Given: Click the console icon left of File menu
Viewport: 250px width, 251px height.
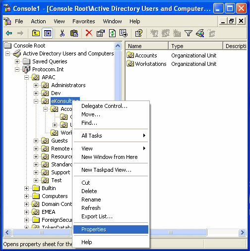Looking at the screenshot, I should pyautogui.click(x=7, y=21).
